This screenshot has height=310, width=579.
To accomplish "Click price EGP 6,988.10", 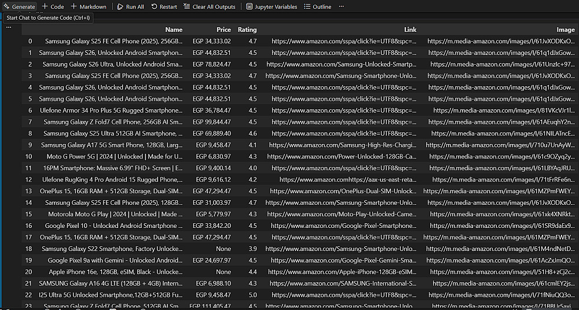I will click(x=213, y=283).
